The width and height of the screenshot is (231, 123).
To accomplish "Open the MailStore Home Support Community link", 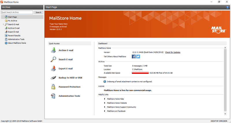I will tap(122, 107).
